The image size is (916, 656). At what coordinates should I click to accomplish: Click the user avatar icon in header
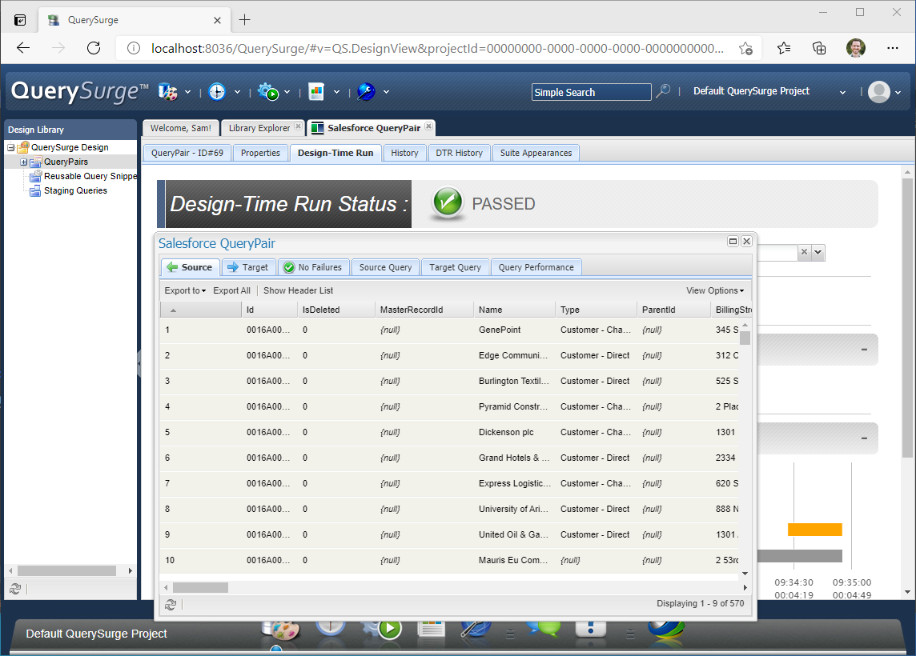(x=879, y=92)
